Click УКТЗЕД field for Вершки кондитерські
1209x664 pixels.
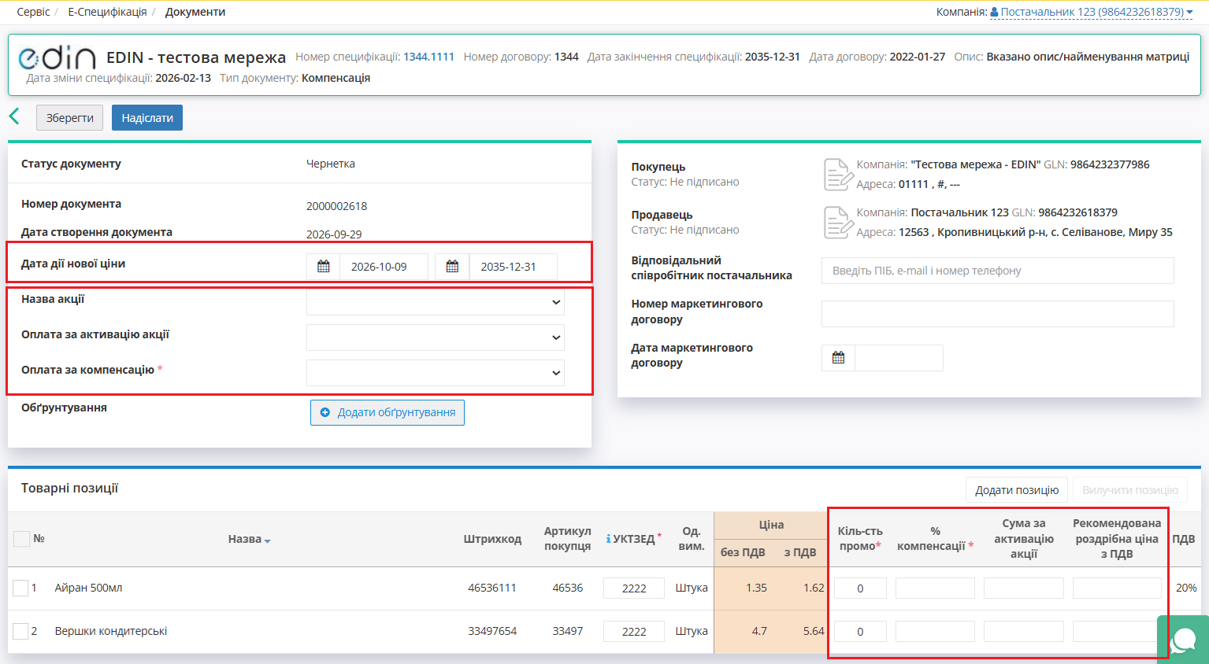(x=634, y=632)
